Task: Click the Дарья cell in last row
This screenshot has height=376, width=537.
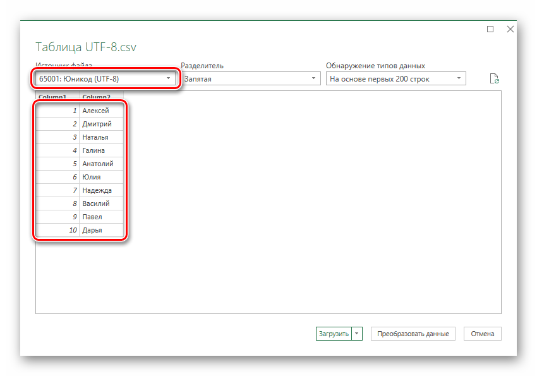Action: (101, 230)
